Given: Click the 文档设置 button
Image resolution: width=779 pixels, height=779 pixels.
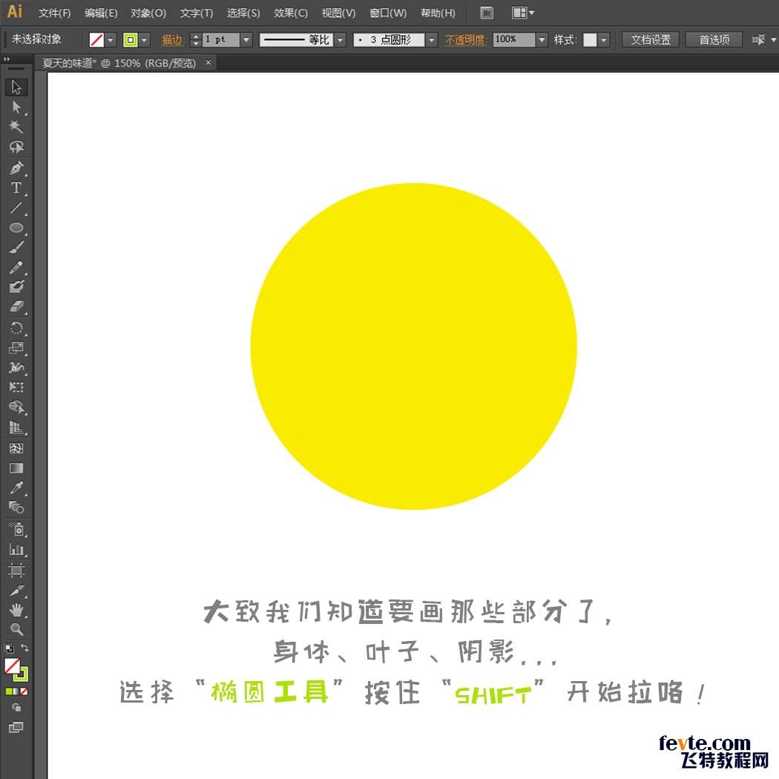Looking at the screenshot, I should pos(651,40).
